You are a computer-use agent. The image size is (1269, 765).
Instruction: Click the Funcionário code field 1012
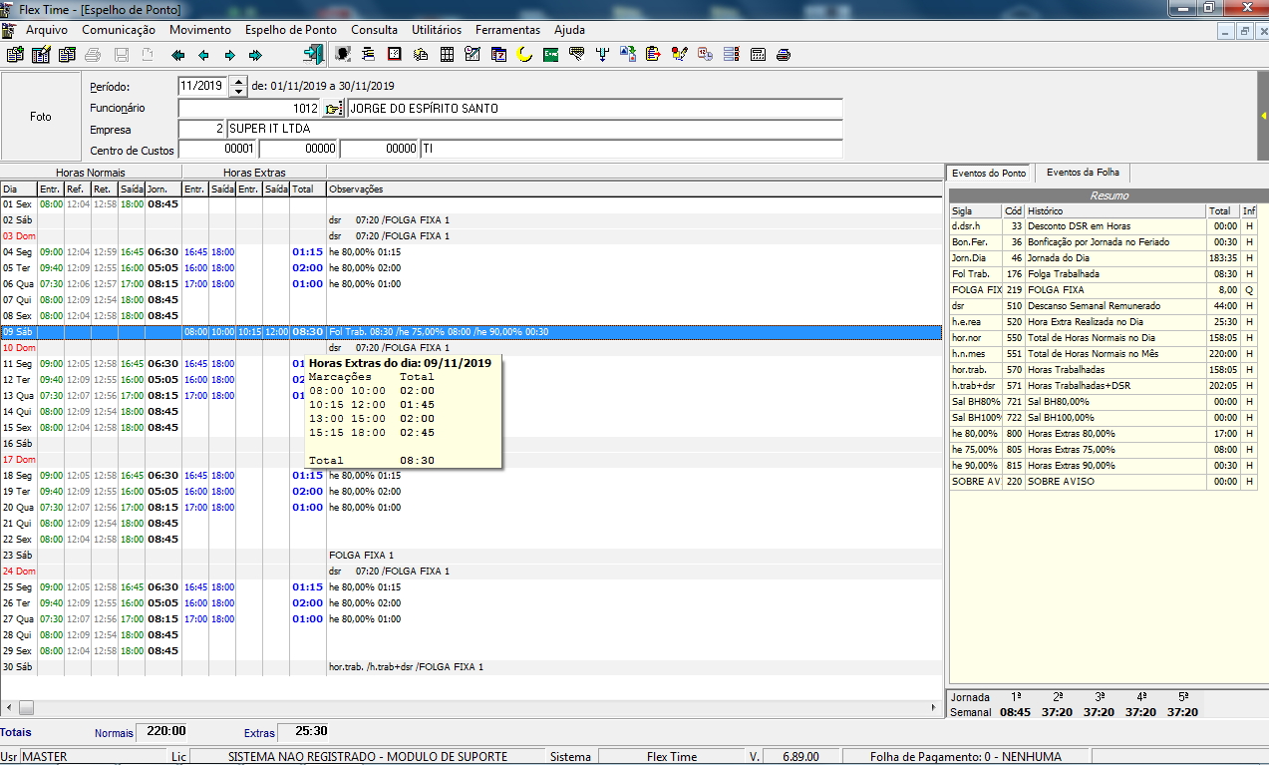(x=250, y=109)
